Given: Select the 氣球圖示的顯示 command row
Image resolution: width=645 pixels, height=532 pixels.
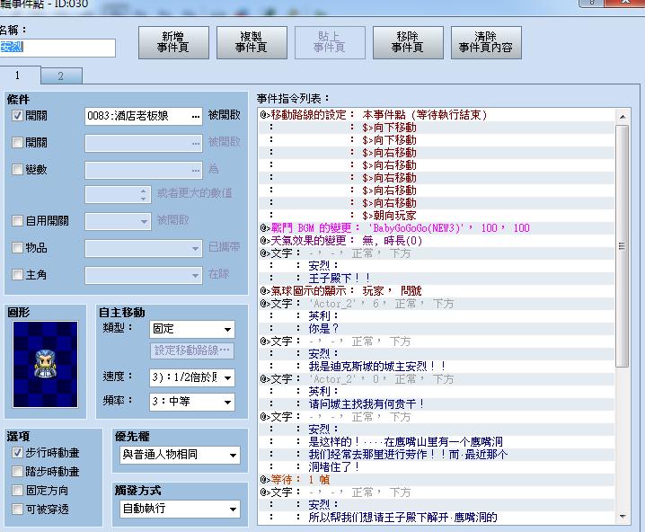Looking at the screenshot, I should (437, 291).
